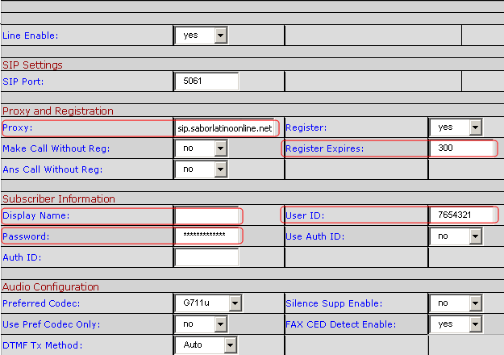Open Ans Call Without Reg dropdown
Viewport: 504px width, 355px height.
click(201, 169)
